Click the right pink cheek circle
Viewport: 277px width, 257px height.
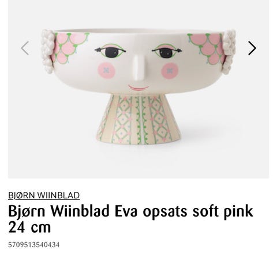tap(170, 71)
